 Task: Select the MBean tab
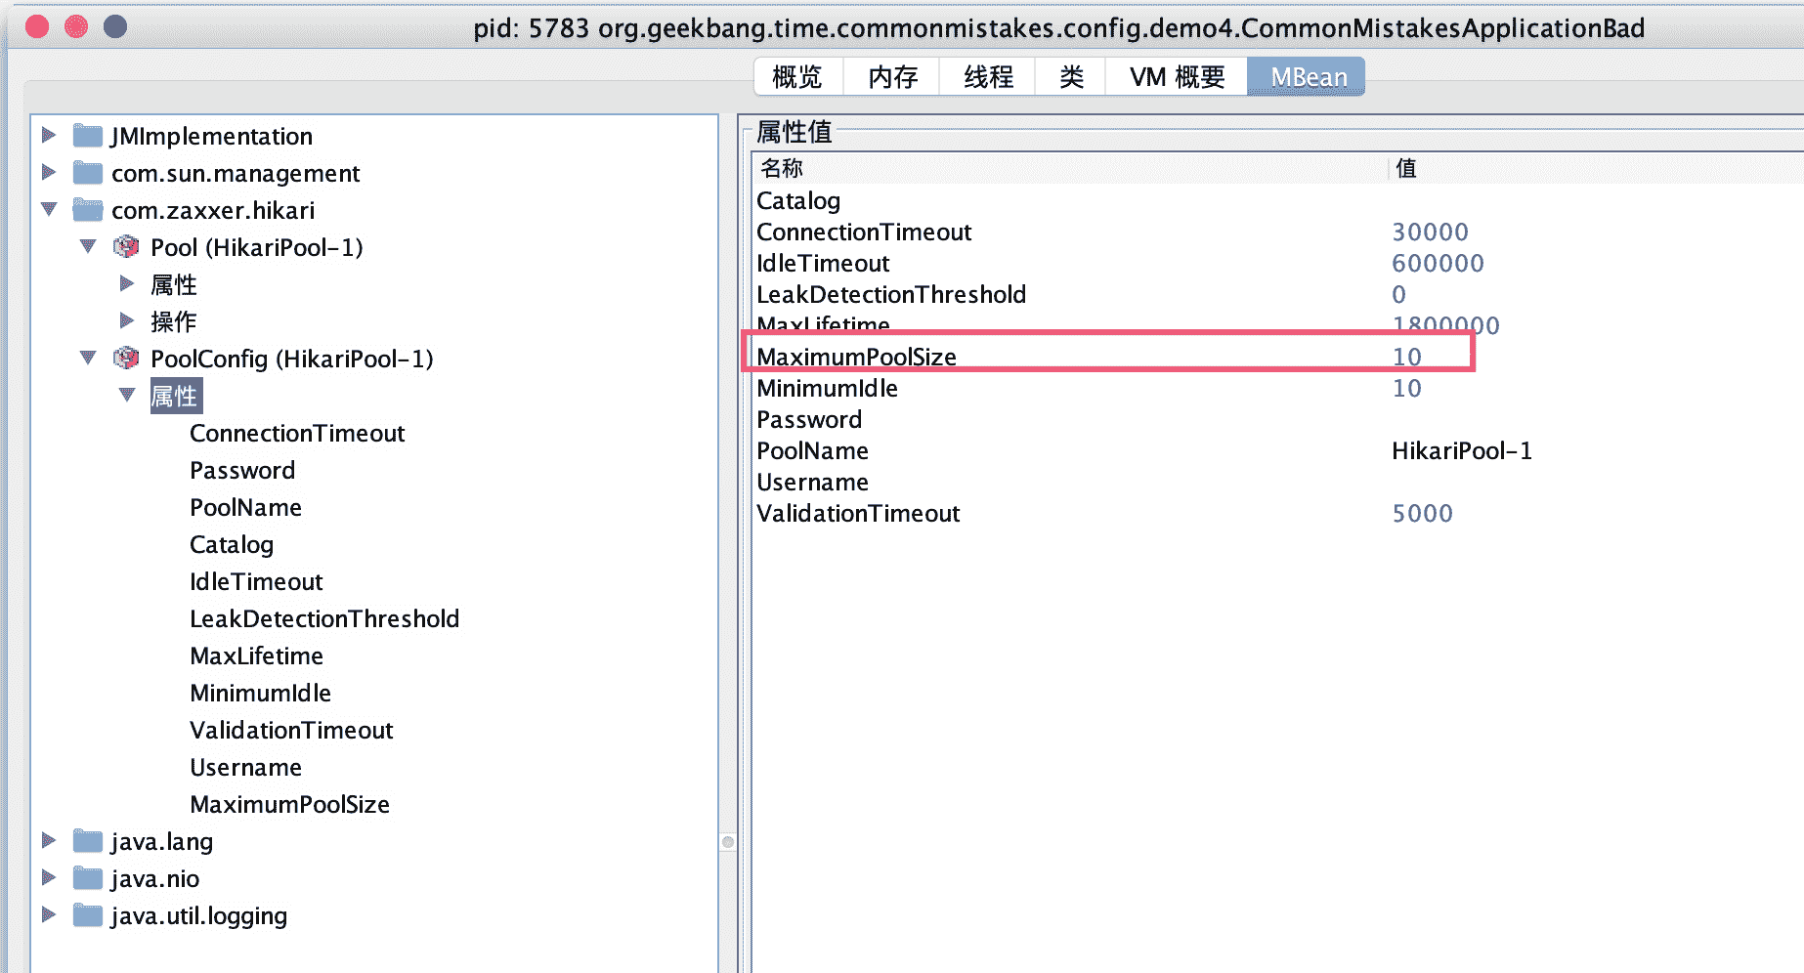click(x=1308, y=77)
